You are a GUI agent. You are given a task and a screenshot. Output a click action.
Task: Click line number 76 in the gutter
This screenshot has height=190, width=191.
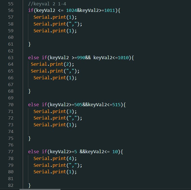click(x=11, y=145)
